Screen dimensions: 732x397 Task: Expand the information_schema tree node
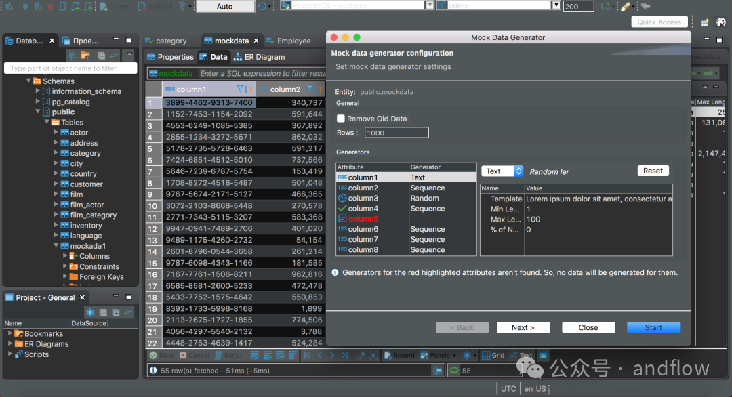pyautogui.click(x=38, y=91)
